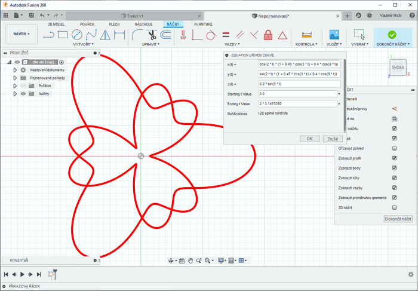
Task: Click the green Dokončit náčrt checkmark
Action: pyautogui.click(x=392, y=35)
